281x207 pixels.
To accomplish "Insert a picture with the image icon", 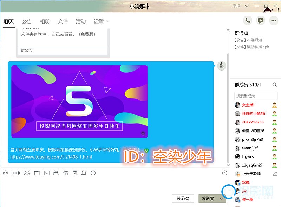I will pos(47,173).
